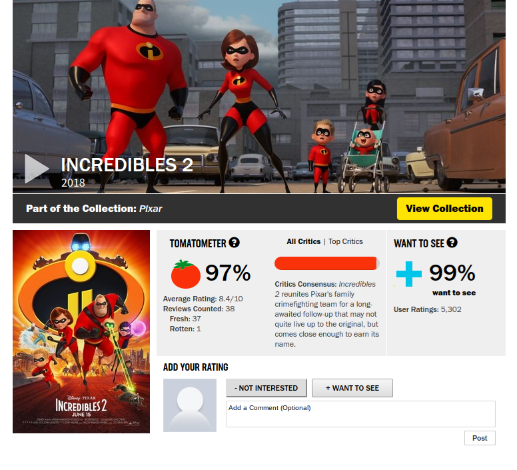
Task: Click the red Tomatometer score bar
Action: click(326, 263)
